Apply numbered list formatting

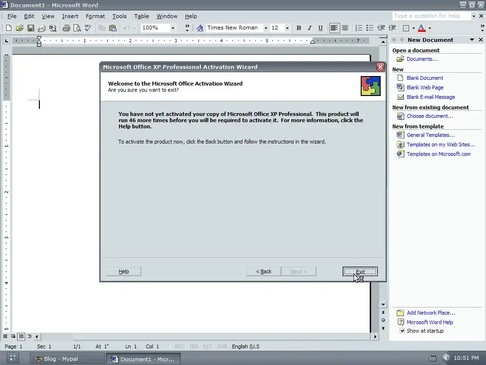pyautogui.click(x=359, y=28)
